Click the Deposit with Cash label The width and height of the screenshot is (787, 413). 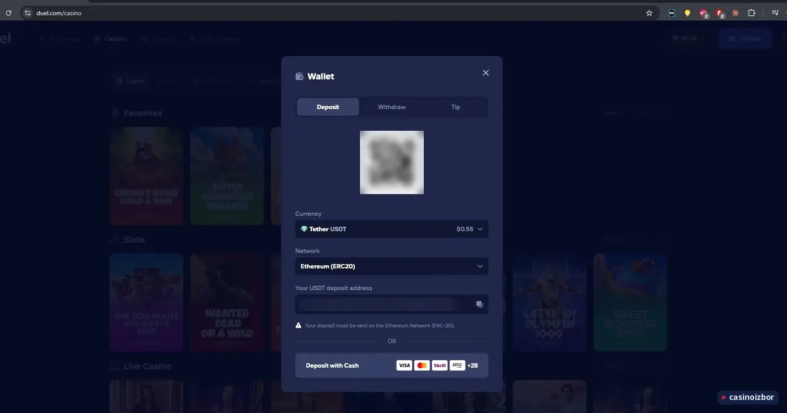click(332, 365)
